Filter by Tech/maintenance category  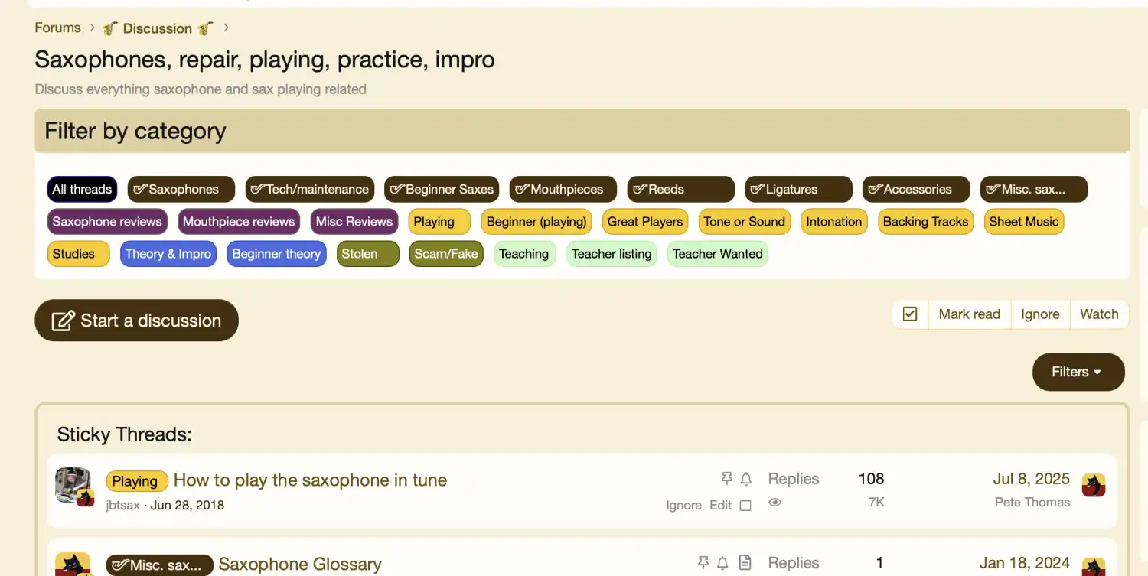(310, 189)
